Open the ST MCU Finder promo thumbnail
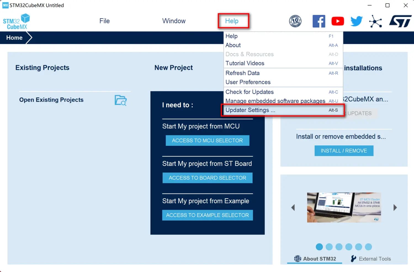The height and width of the screenshot is (272, 414). (x=344, y=207)
